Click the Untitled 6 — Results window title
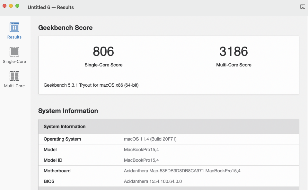 click(51, 7)
